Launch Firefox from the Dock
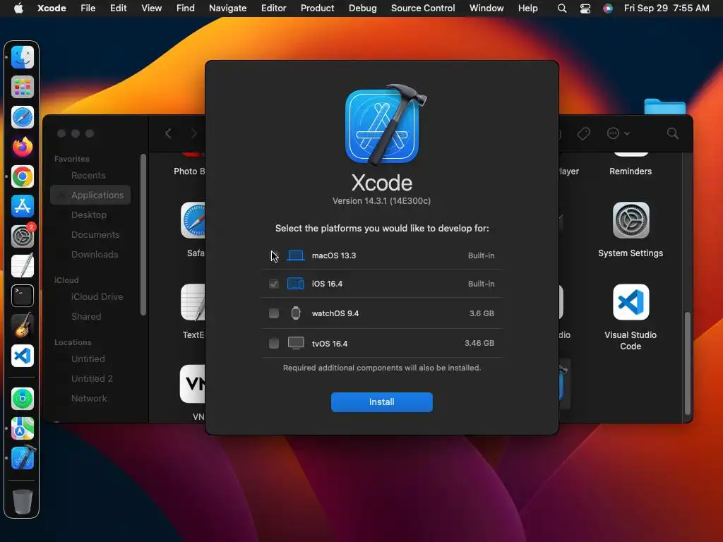The image size is (723, 542). click(x=22, y=147)
